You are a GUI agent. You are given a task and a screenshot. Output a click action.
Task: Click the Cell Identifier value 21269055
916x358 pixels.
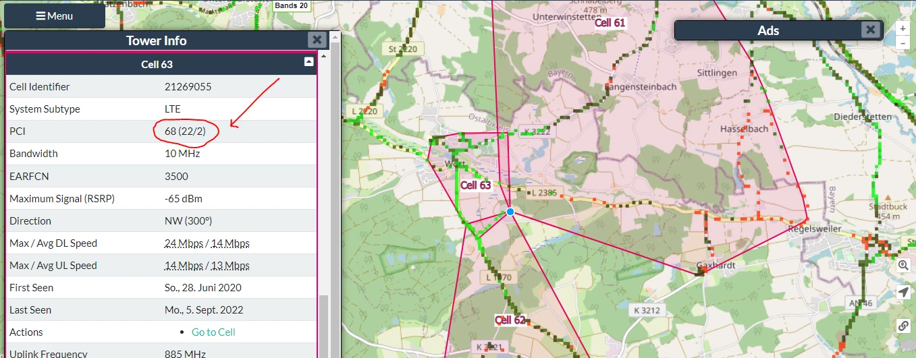click(188, 86)
